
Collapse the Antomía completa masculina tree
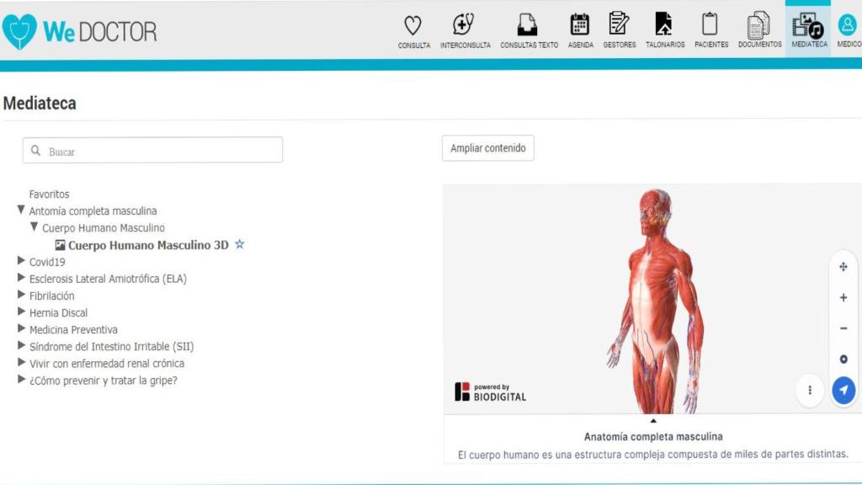point(20,211)
